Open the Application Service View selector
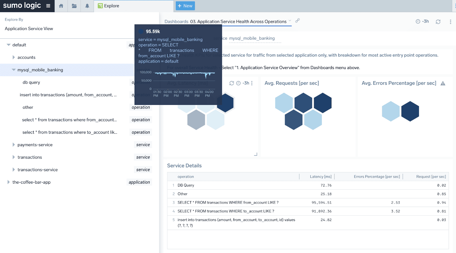Screen dimensions: 456x253 click(29, 29)
